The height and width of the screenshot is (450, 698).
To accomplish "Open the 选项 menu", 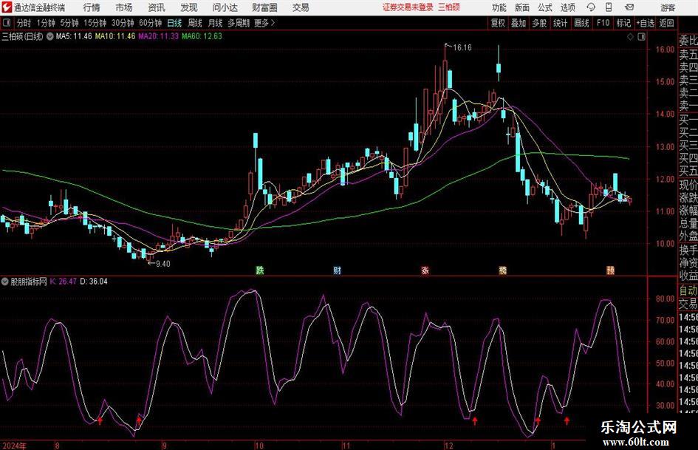I will [567, 7].
